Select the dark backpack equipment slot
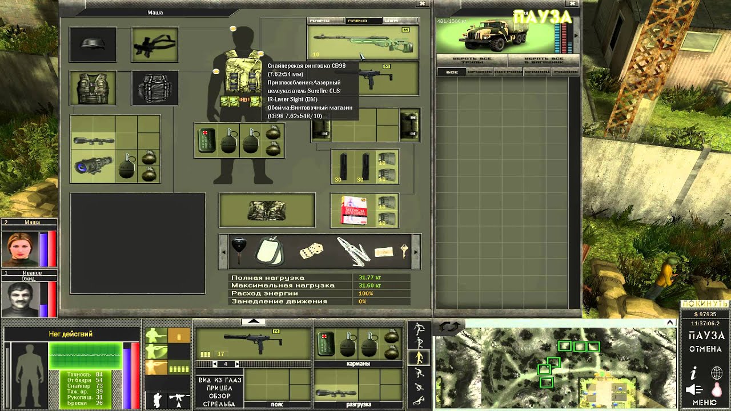731x411 pixels. point(155,88)
